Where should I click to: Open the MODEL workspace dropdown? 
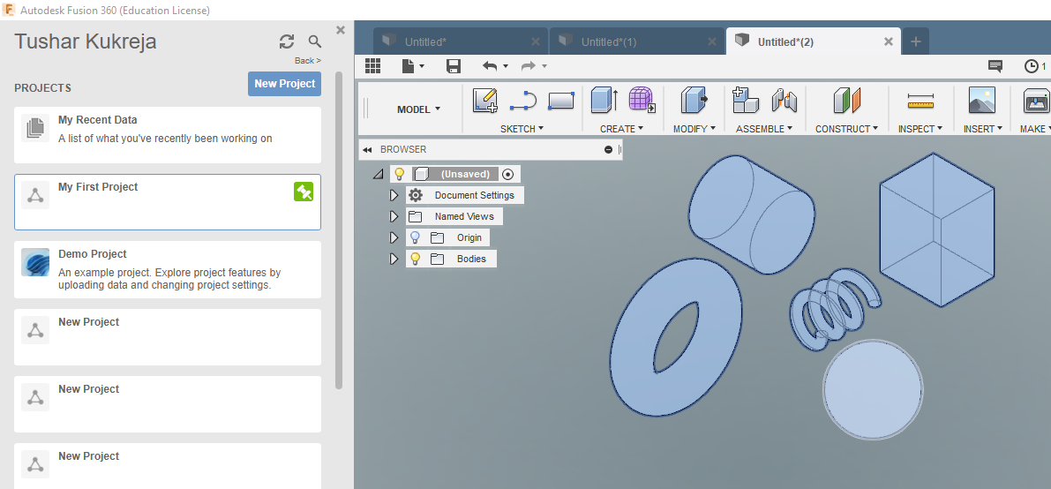pos(419,109)
